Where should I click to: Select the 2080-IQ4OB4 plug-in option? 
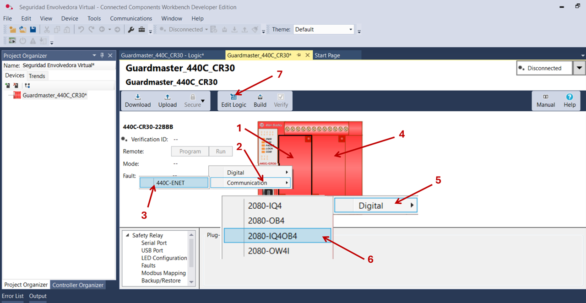pyautogui.click(x=277, y=236)
